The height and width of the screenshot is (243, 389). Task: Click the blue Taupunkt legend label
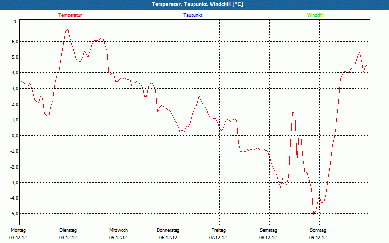tap(193, 15)
